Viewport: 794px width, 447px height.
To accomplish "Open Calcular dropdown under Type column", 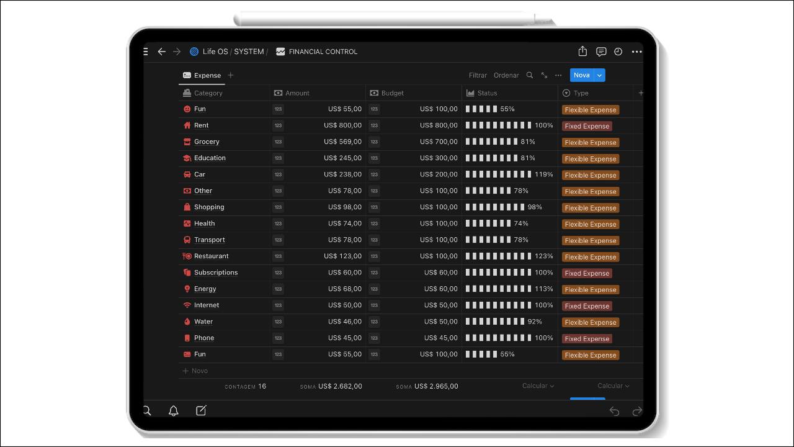I will [x=613, y=386].
